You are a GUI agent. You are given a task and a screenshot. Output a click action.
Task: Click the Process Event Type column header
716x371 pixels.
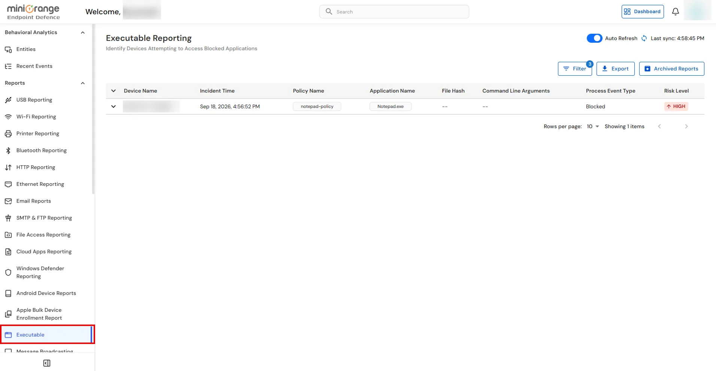610,91
